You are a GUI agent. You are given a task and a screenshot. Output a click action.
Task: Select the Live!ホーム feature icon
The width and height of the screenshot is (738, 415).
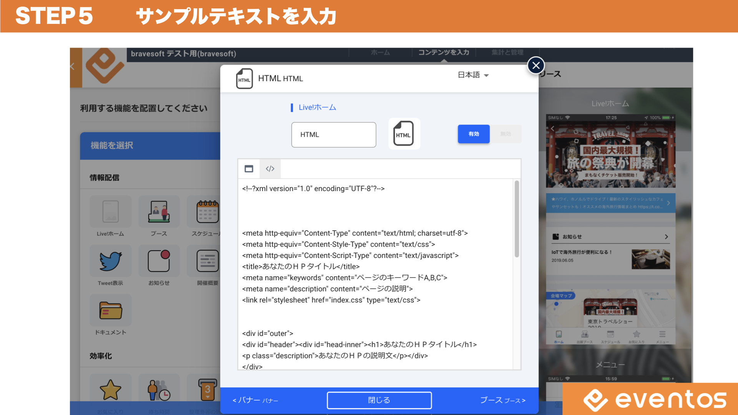(x=110, y=211)
